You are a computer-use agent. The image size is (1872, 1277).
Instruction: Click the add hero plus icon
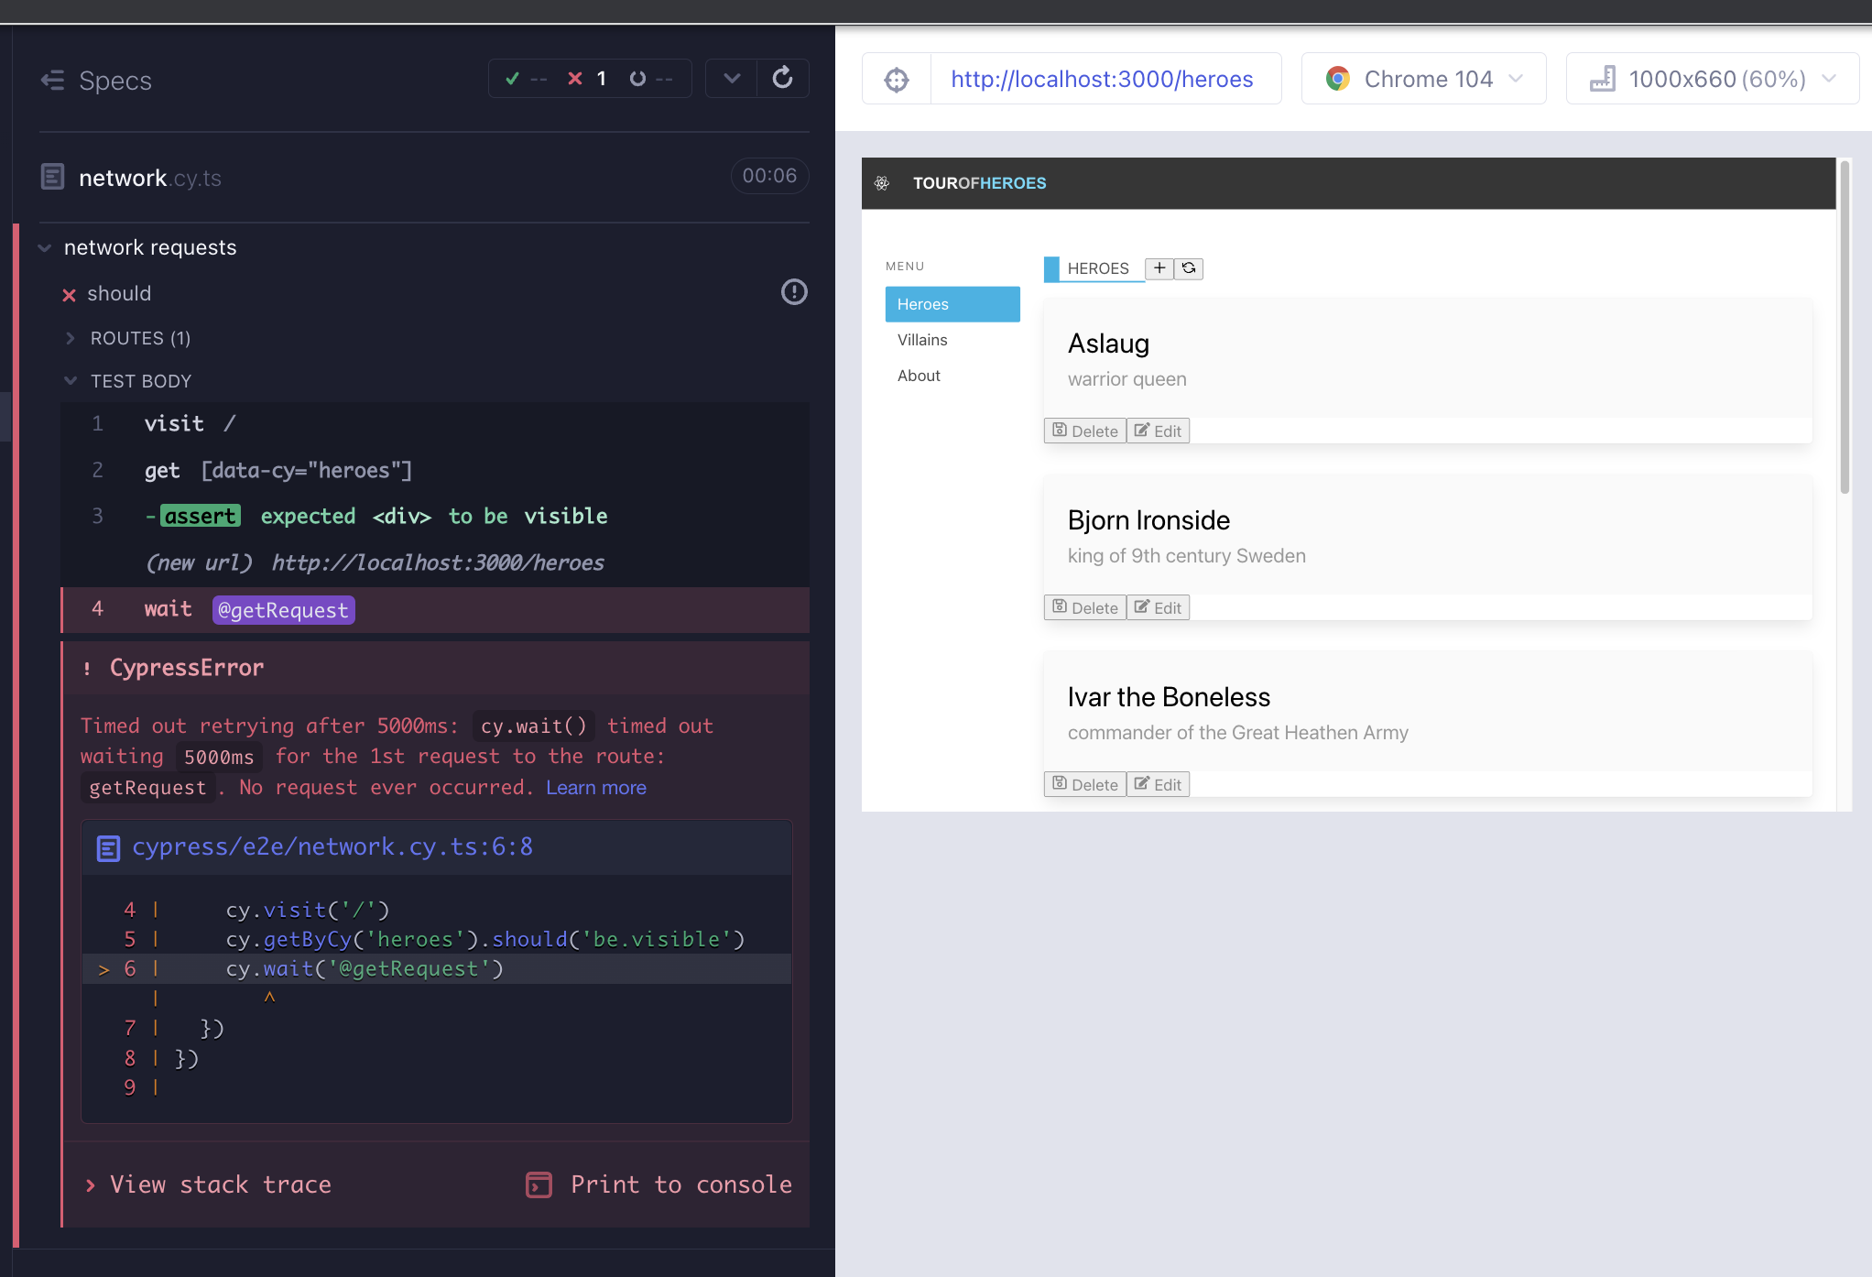[x=1159, y=268]
